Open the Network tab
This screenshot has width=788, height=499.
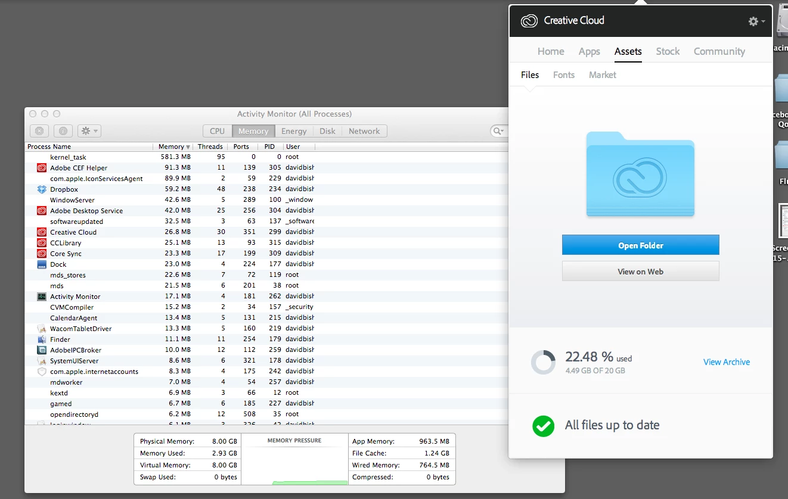coord(364,131)
